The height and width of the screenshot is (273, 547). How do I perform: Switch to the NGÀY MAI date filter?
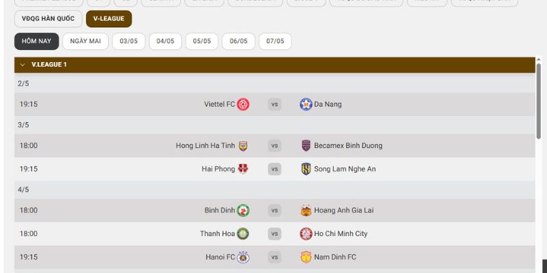coord(85,41)
